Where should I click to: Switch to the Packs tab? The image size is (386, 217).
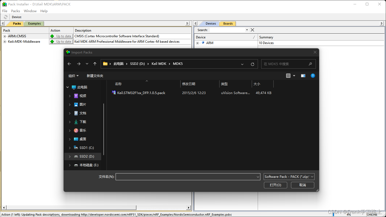tap(17, 24)
